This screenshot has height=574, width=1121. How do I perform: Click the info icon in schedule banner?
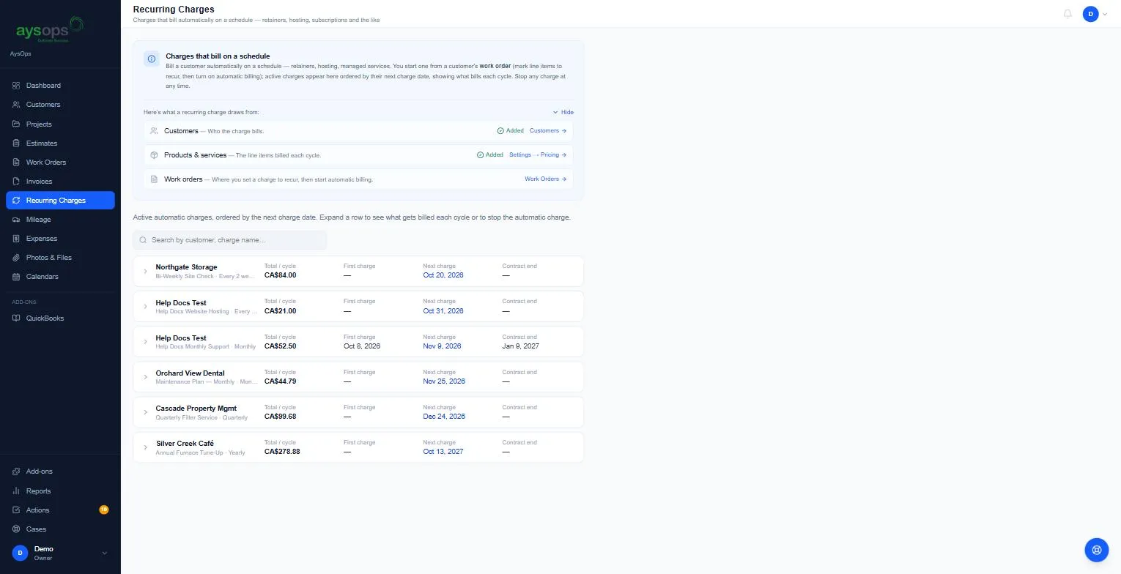[x=152, y=59]
